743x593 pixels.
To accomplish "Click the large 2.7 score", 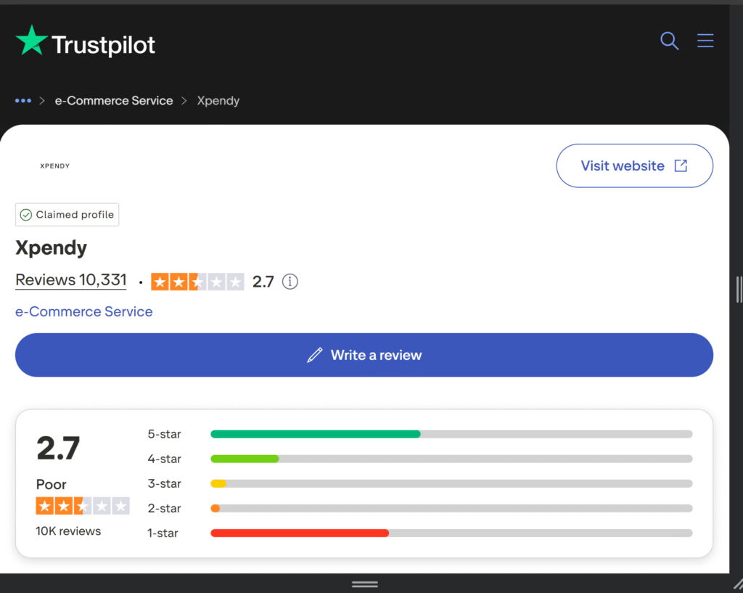I will [58, 448].
